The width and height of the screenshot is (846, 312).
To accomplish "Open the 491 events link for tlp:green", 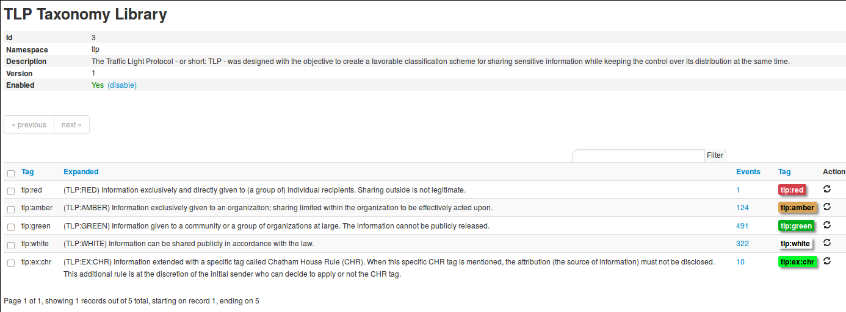I will (742, 226).
